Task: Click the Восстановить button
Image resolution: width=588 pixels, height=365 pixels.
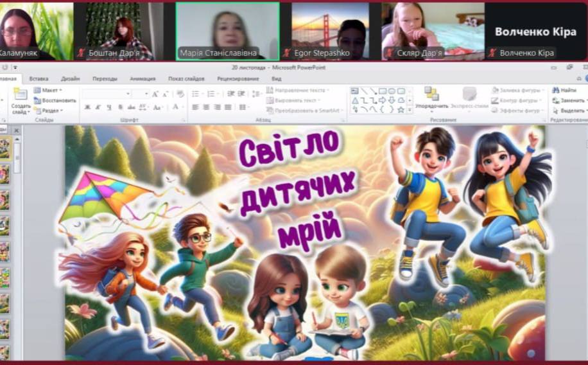Action: pos(55,100)
